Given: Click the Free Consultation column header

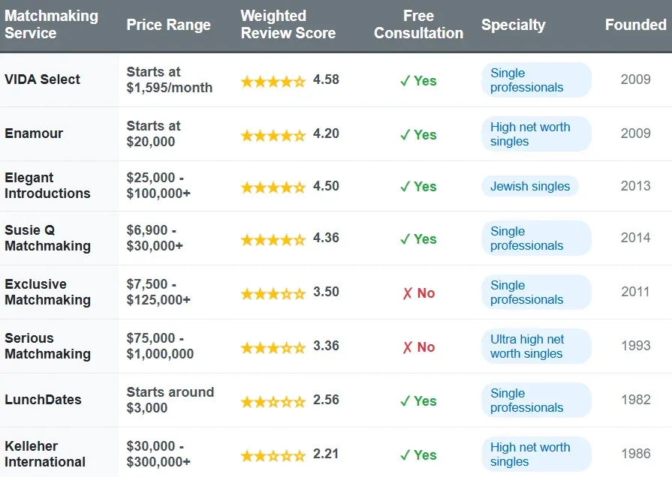Looking at the screenshot, I should point(418,25).
